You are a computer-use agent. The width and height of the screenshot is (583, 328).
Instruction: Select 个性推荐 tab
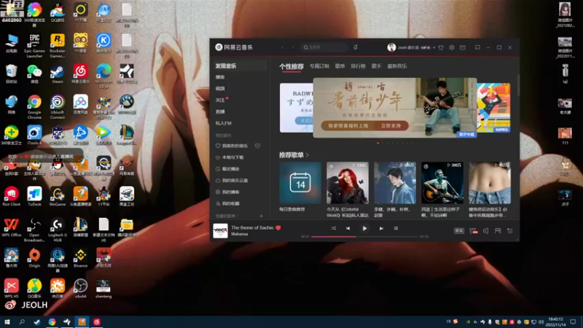click(291, 66)
